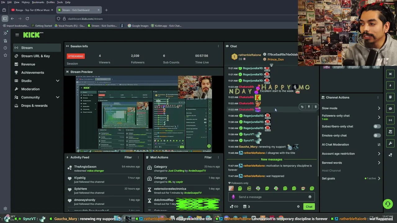
Task: Expand the Community submenu chevron
Action: (x=57, y=97)
